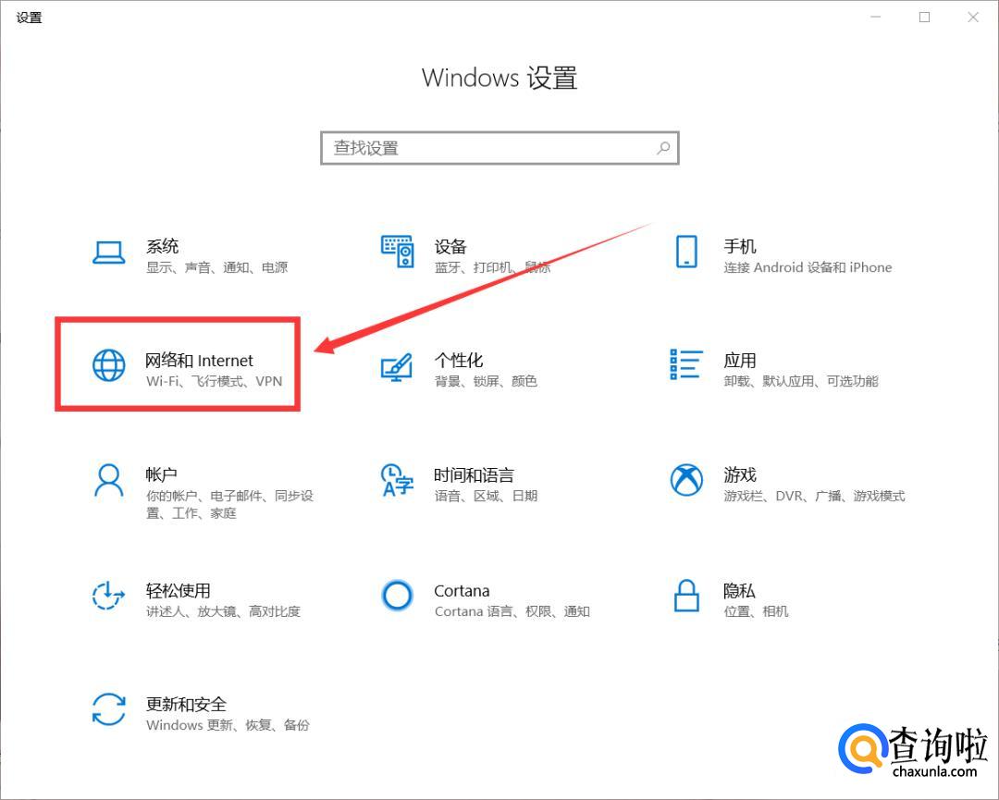This screenshot has height=800, width=999.
Task: Select the 设备 settings title
Action: coord(450,246)
